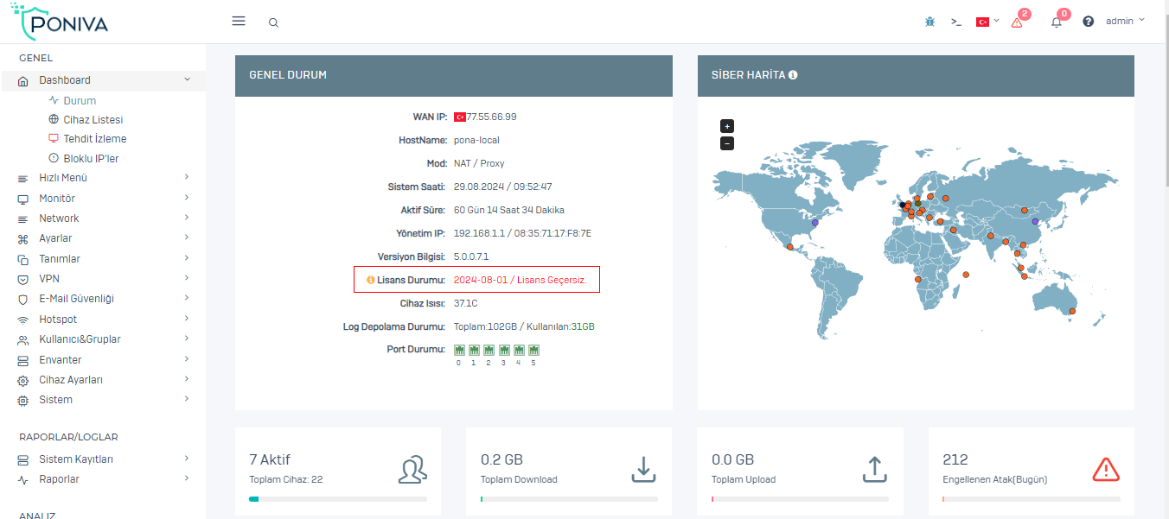Click the Toplam Download progress bar
This screenshot has width=1169, height=519.
click(x=569, y=499)
